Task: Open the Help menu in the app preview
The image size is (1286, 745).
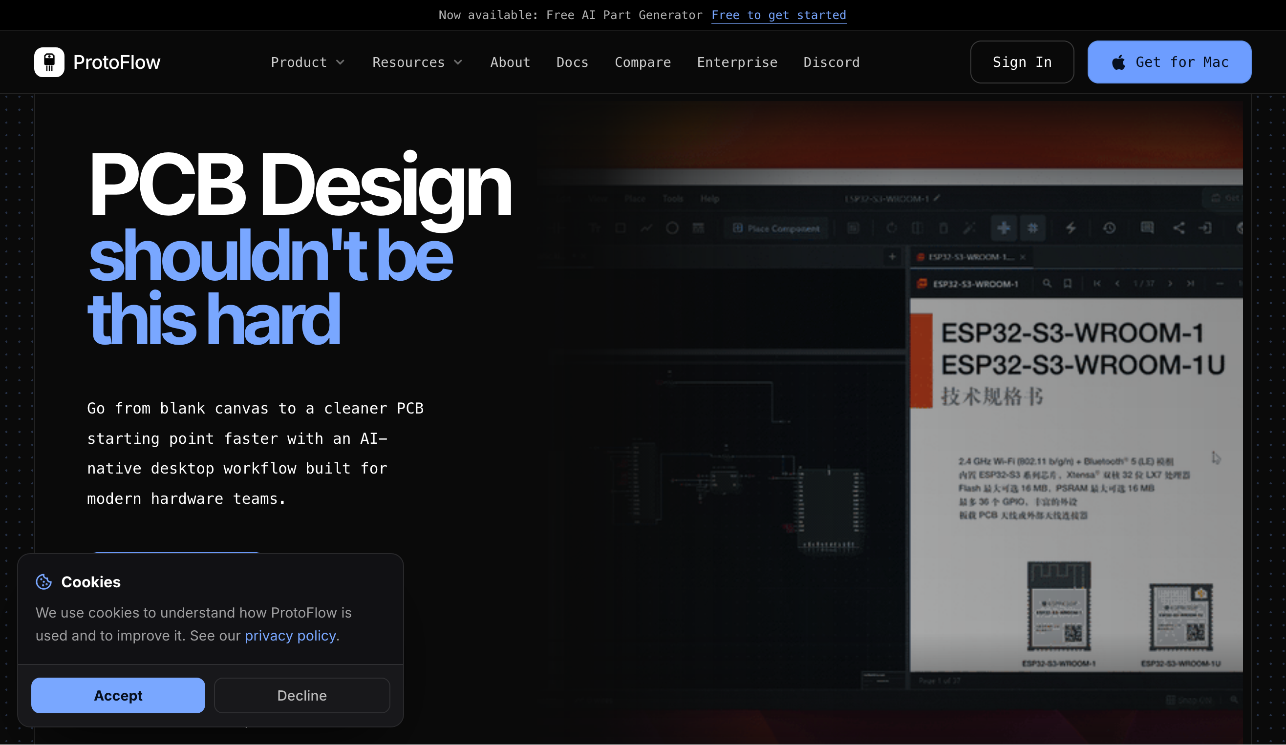Action: [x=710, y=198]
